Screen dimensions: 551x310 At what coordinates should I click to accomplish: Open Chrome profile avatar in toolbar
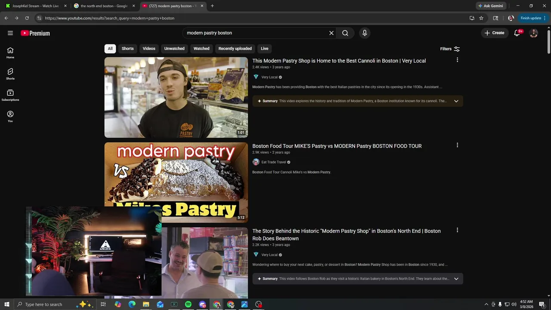[511, 18]
